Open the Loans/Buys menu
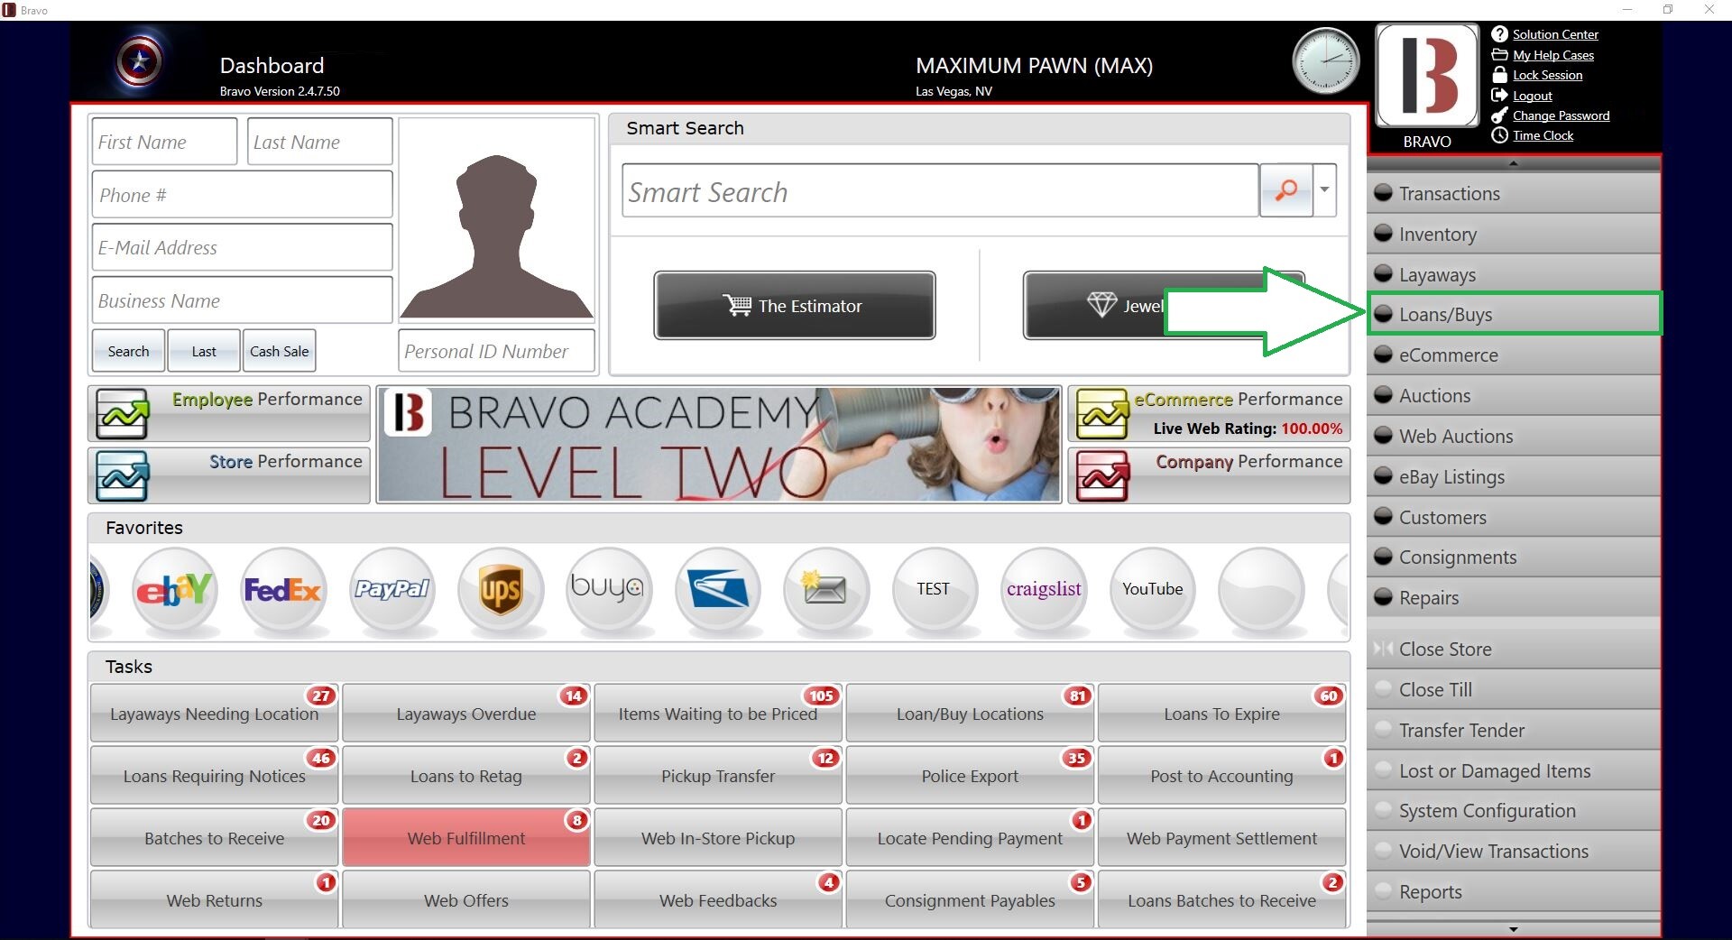 click(x=1514, y=314)
